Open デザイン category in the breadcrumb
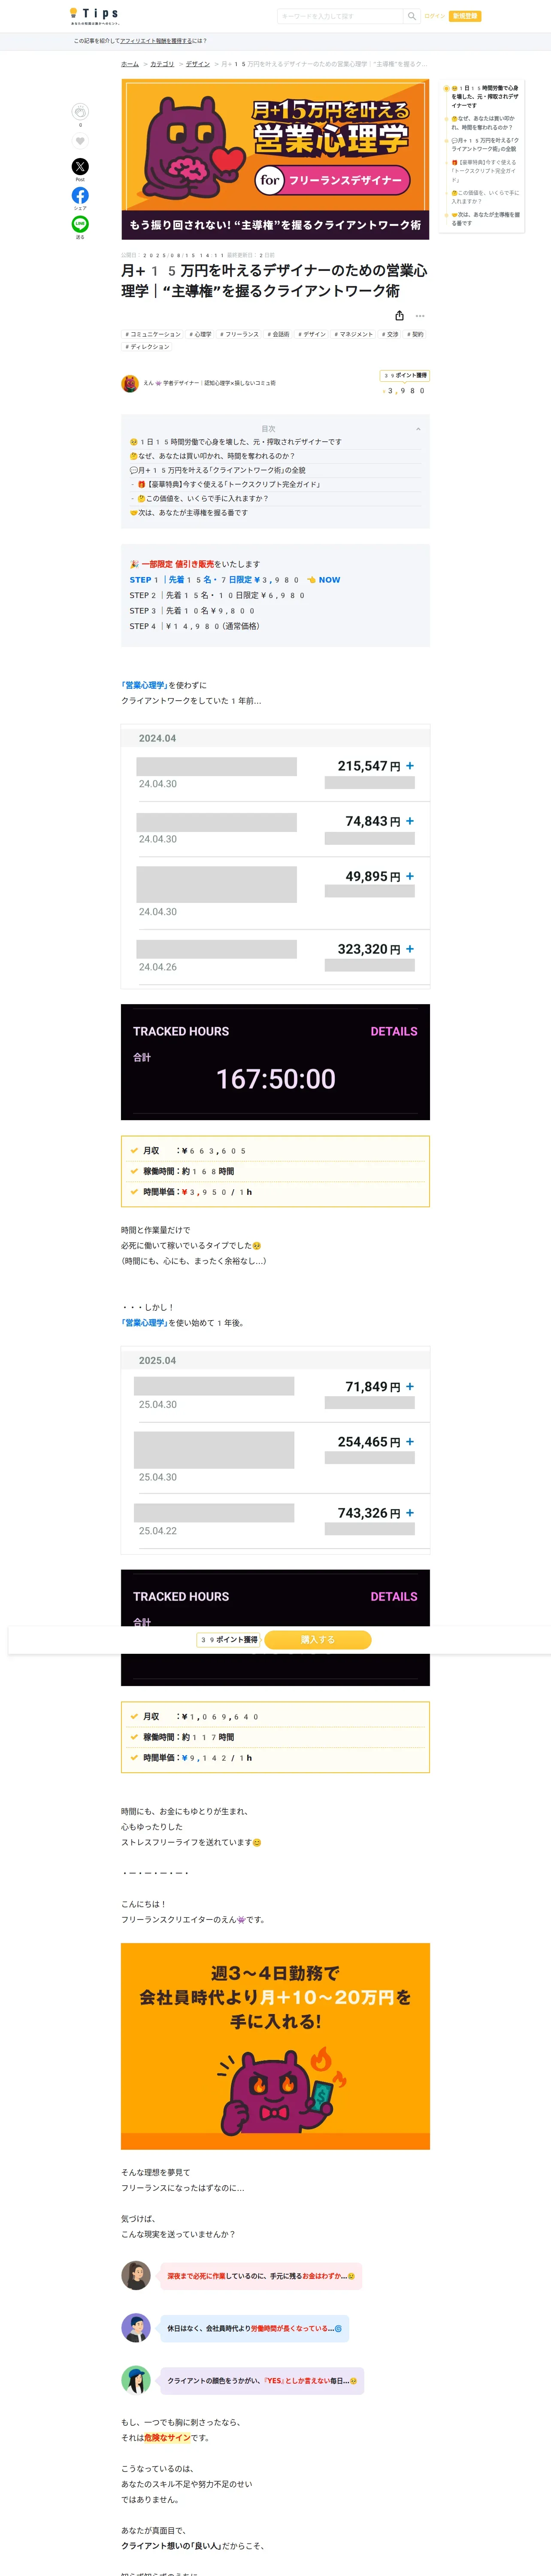 click(198, 64)
